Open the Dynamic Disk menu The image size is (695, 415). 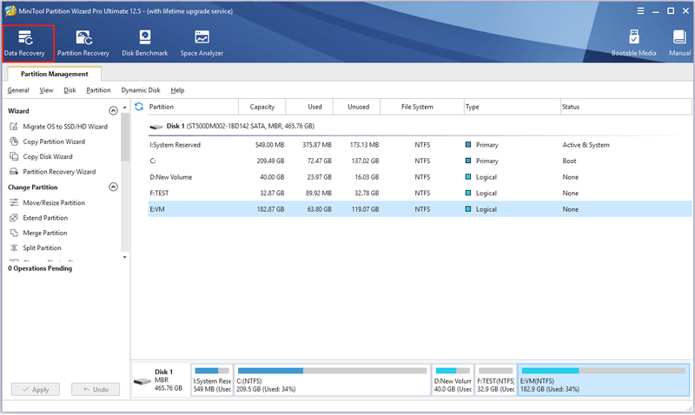(x=141, y=90)
